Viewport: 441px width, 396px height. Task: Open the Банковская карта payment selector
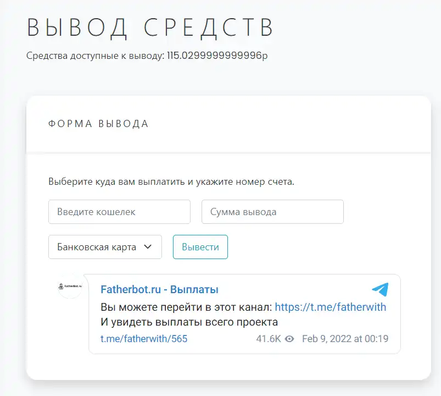click(105, 247)
